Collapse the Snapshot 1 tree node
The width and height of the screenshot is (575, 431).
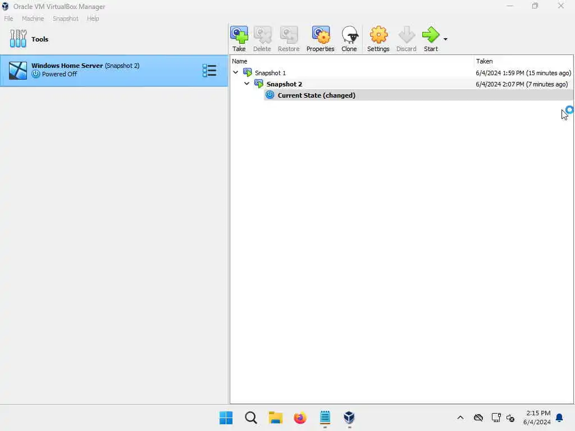pyautogui.click(x=236, y=72)
